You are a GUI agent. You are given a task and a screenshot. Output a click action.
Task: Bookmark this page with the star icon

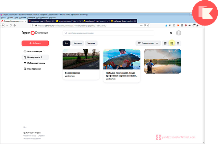[148, 26]
